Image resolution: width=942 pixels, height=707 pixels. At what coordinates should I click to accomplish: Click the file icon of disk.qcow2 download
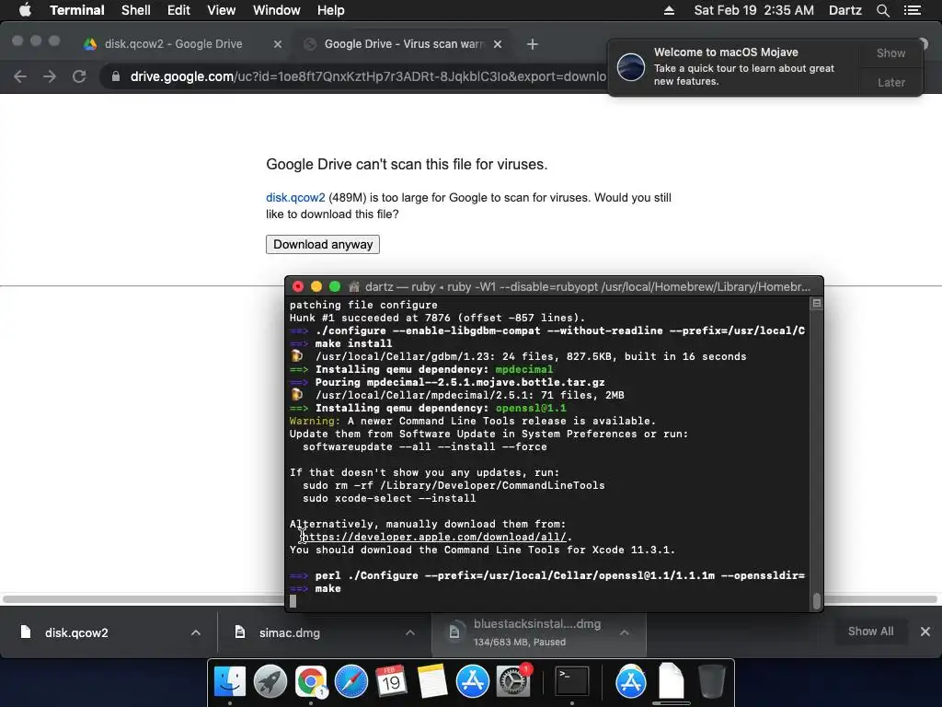pyautogui.click(x=25, y=632)
